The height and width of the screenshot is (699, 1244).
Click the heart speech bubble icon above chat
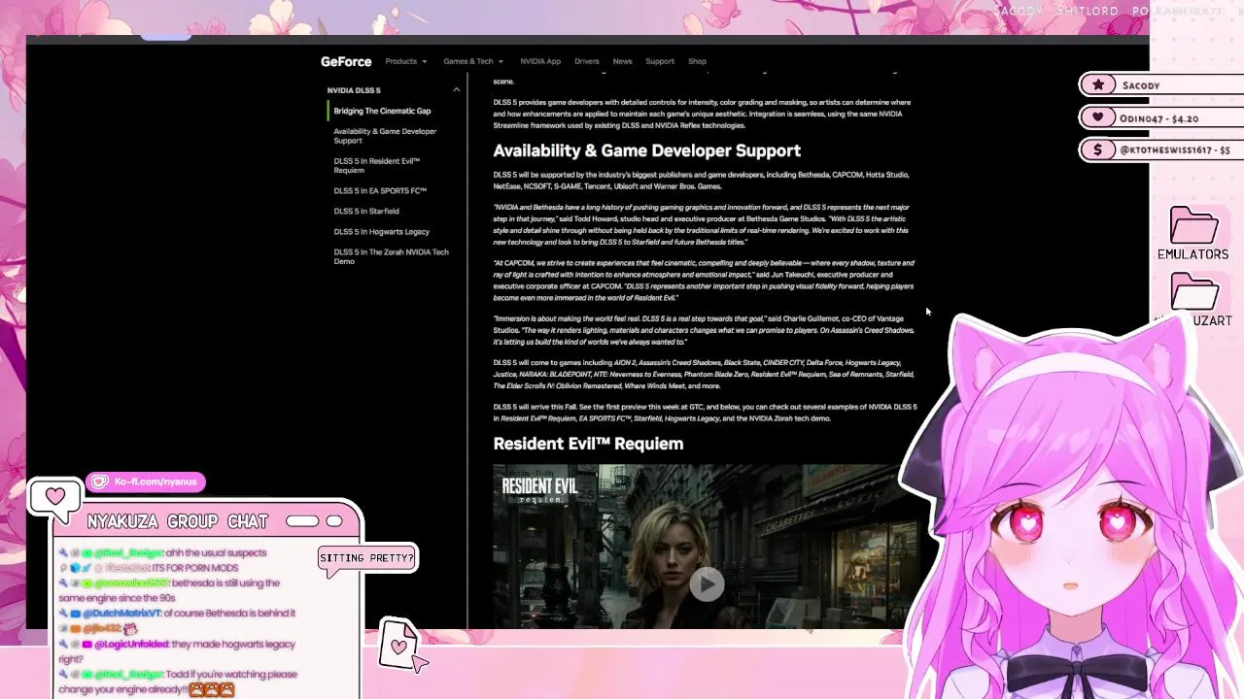click(x=55, y=498)
